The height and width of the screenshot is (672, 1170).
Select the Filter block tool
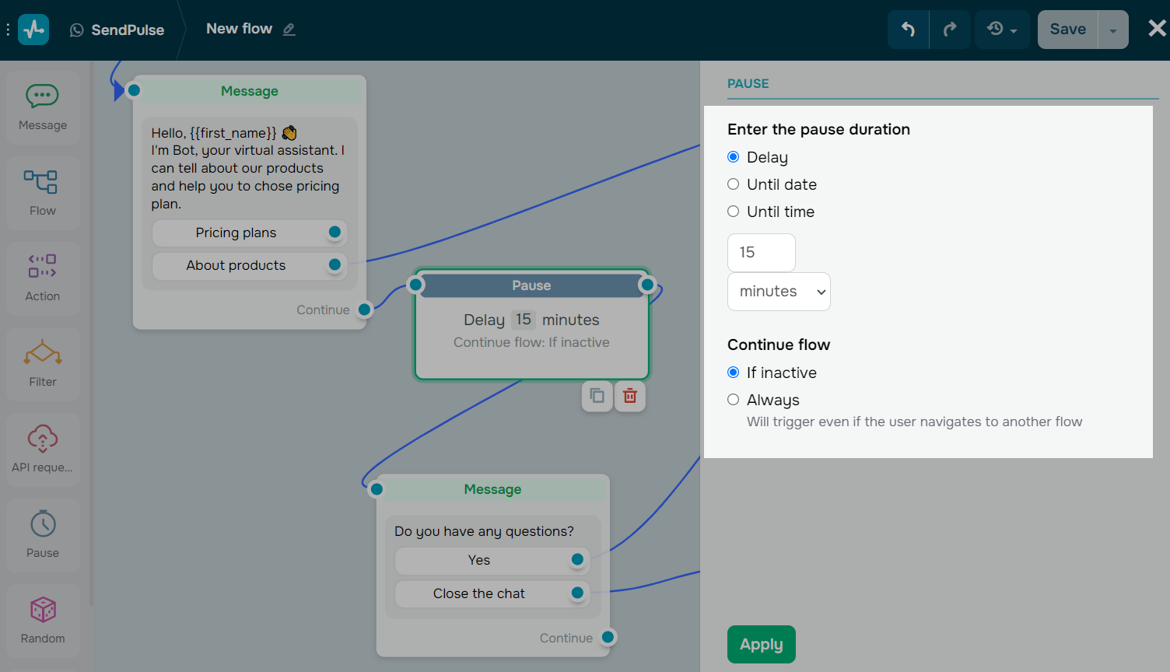coord(42,363)
